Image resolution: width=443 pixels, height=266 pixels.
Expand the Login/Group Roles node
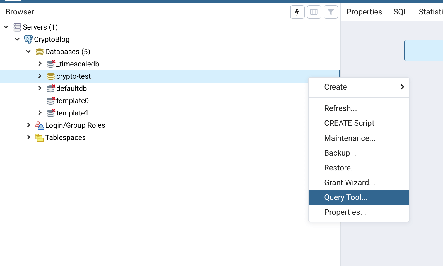[x=29, y=125]
